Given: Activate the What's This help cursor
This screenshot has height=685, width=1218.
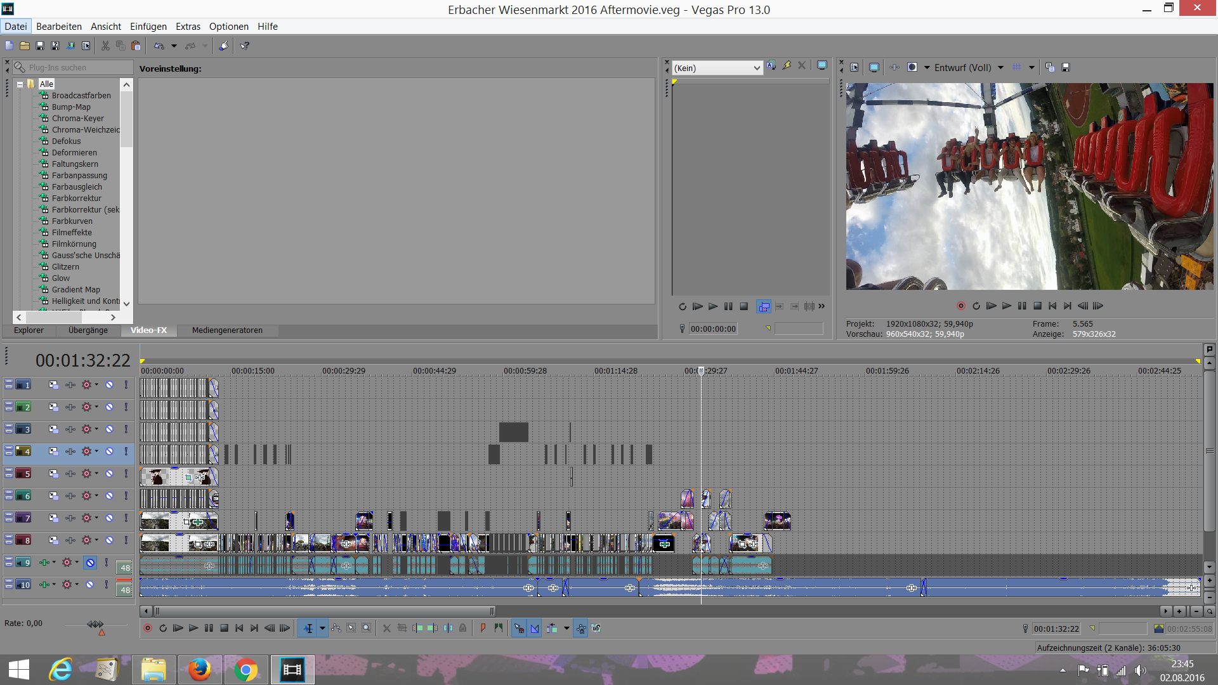Looking at the screenshot, I should coord(245,46).
